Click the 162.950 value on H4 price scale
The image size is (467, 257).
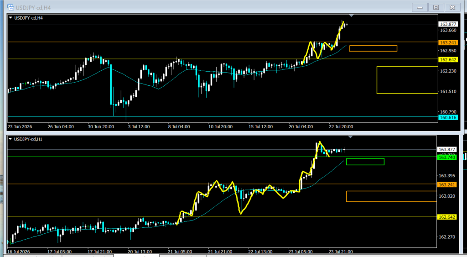(448, 50)
